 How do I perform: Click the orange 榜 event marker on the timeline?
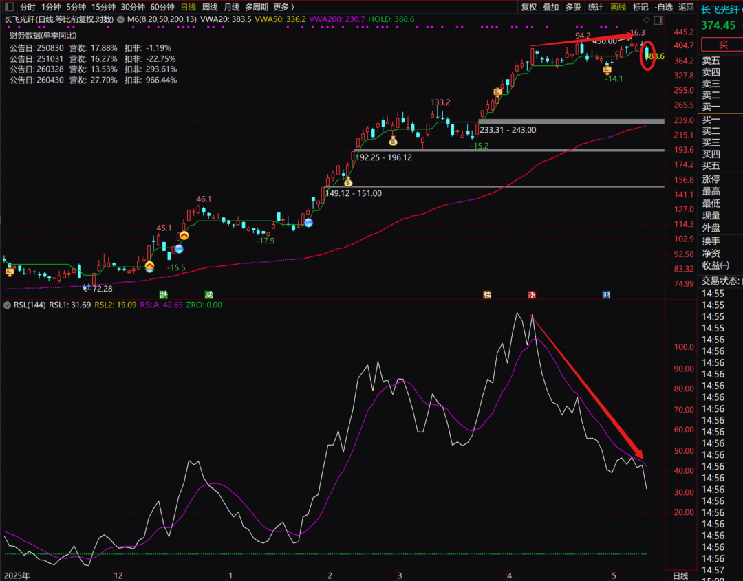click(487, 294)
